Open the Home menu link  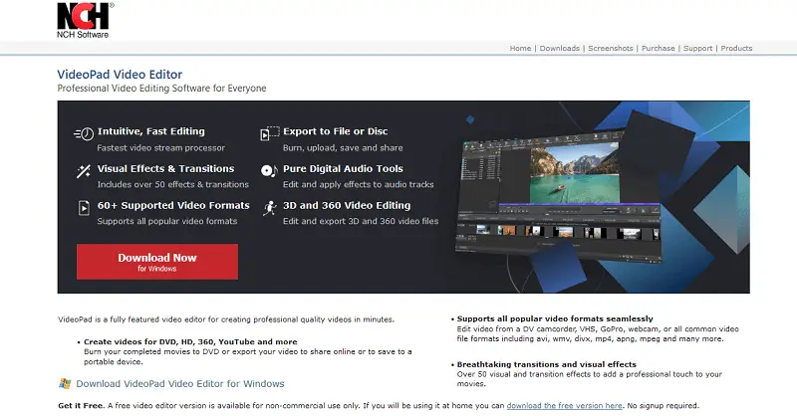[x=520, y=48]
